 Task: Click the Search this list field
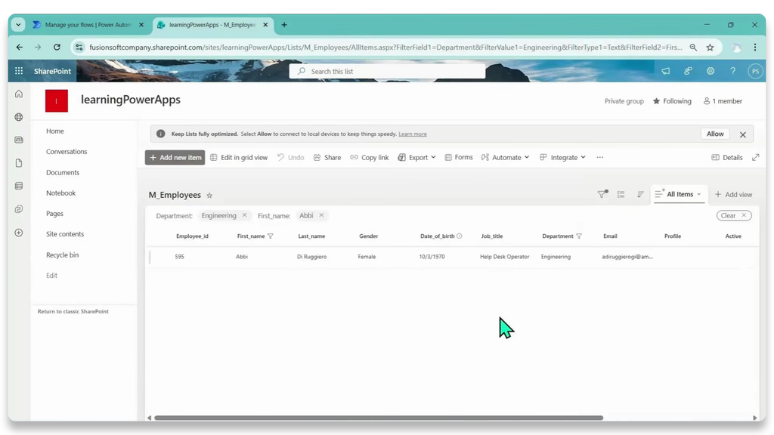(x=387, y=72)
